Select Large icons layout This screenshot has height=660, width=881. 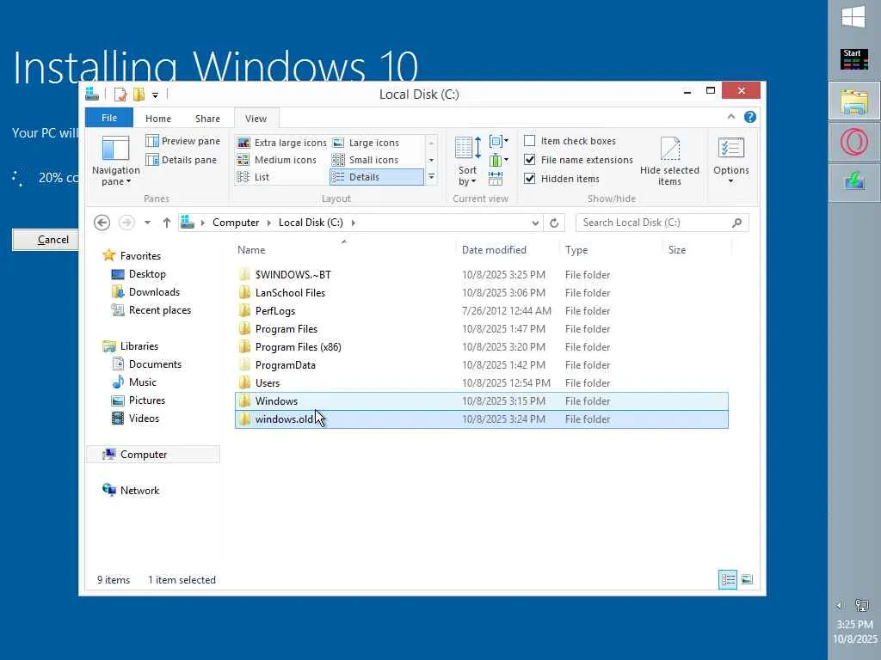click(x=366, y=143)
